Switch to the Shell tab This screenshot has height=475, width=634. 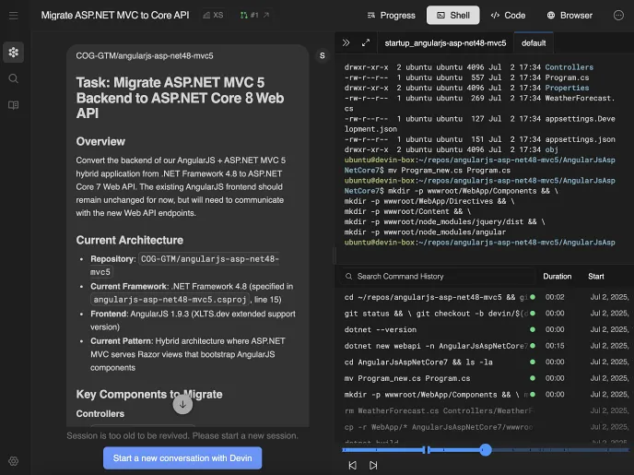[452, 16]
